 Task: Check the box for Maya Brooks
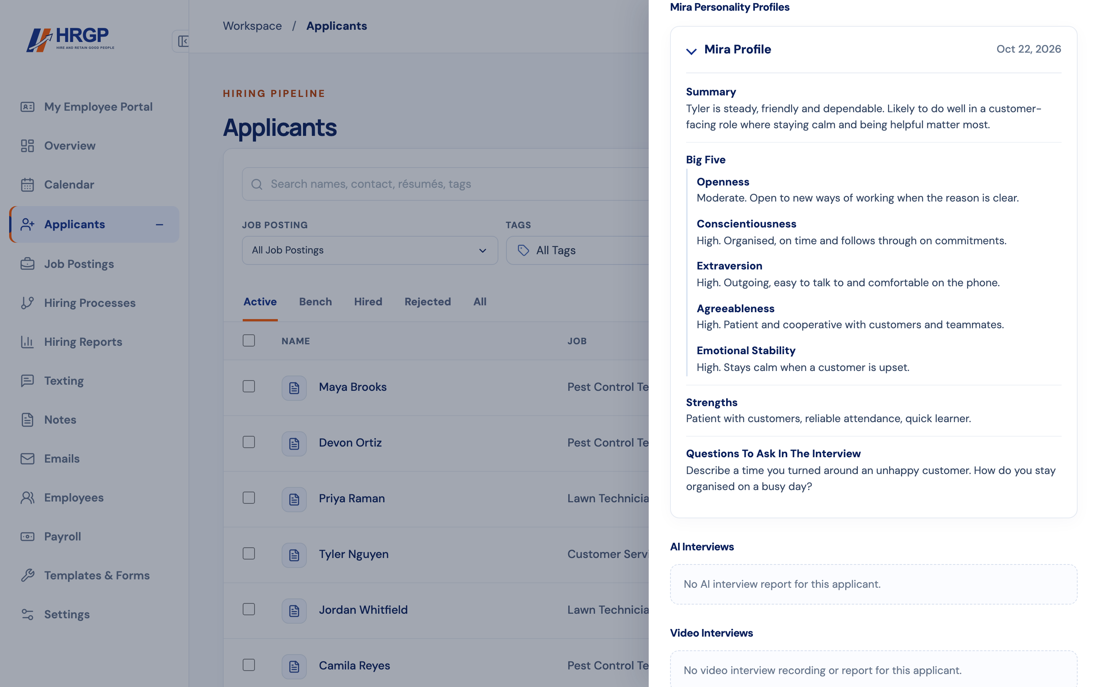click(248, 386)
